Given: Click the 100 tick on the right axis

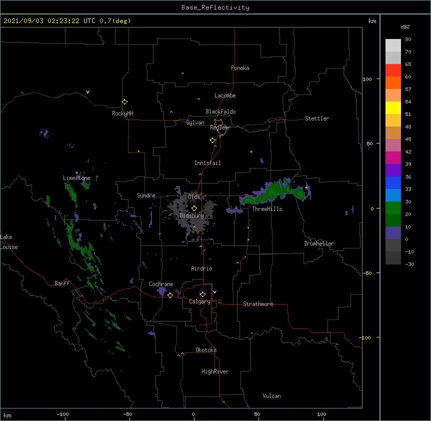Looking at the screenshot, I should [x=367, y=79].
